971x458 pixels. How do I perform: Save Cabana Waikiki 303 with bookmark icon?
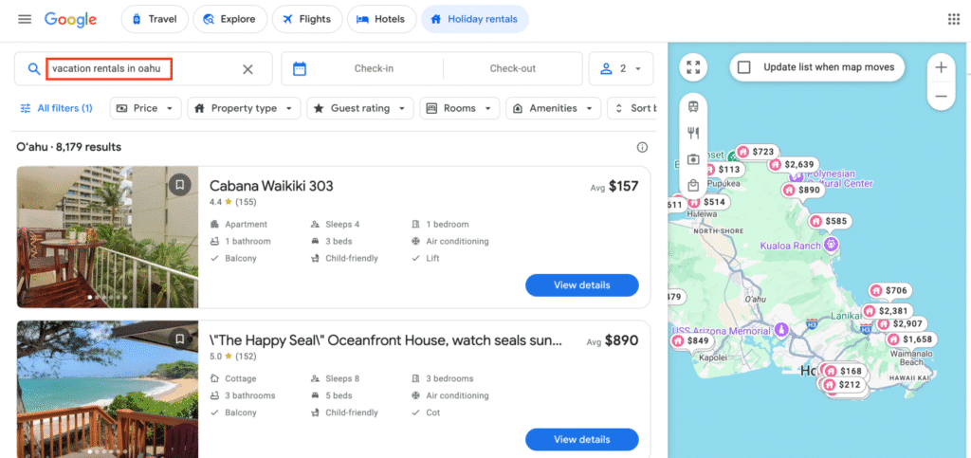click(x=179, y=185)
